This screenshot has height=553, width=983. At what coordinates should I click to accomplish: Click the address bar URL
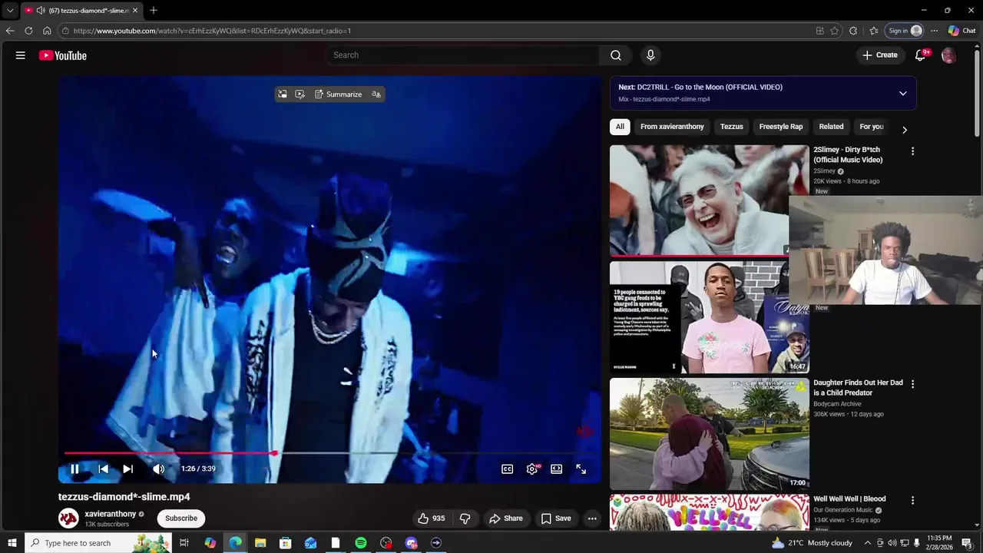213,31
